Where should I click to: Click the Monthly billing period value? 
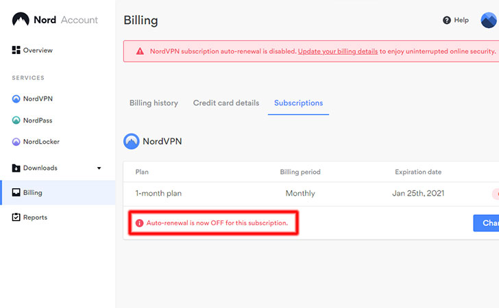(300, 193)
